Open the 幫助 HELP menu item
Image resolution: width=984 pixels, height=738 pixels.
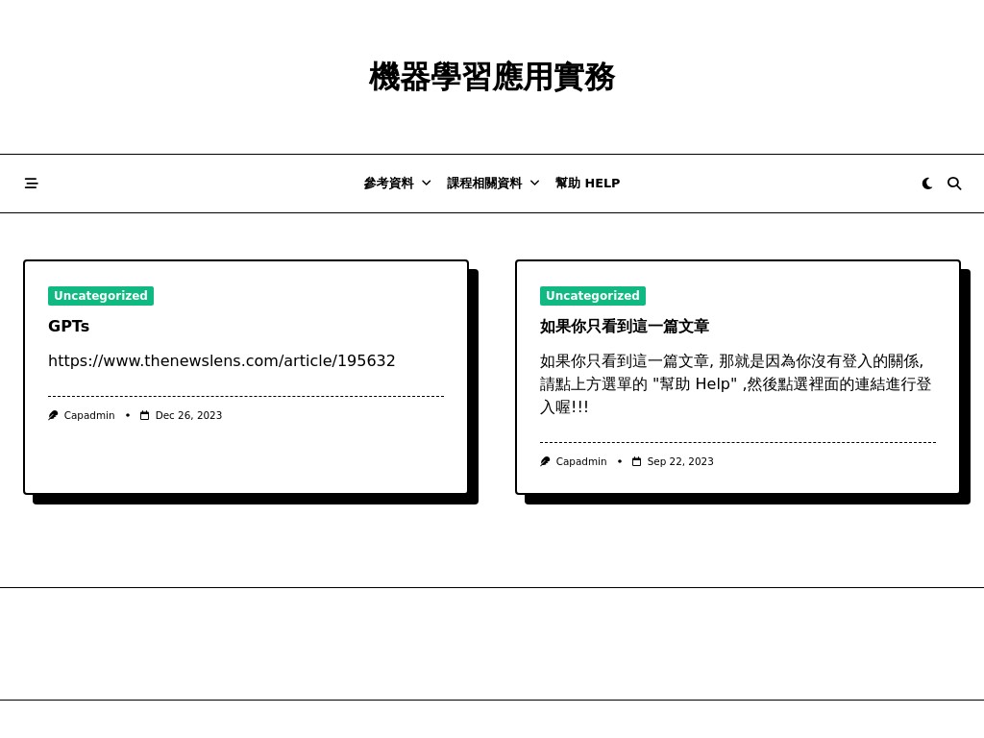pos(587,183)
